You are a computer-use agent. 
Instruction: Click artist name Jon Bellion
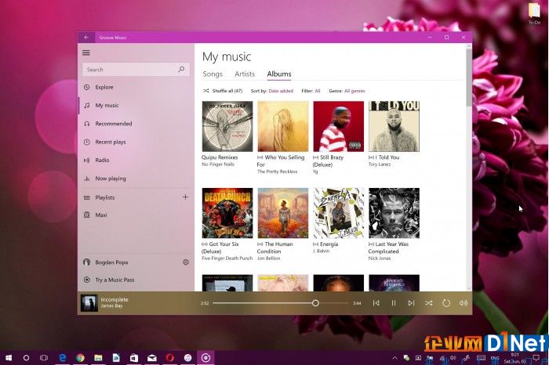point(268,258)
